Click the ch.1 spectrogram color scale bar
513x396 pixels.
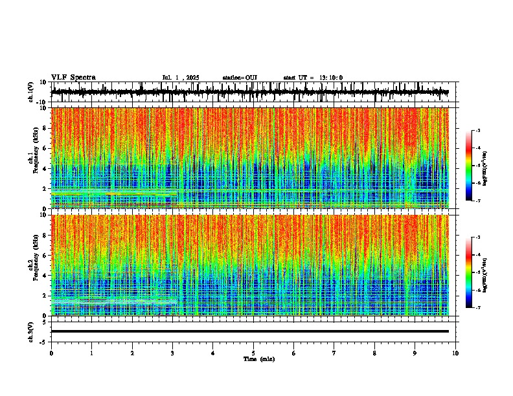469,166
